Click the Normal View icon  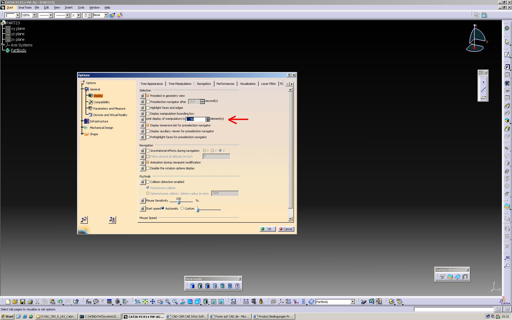coord(183,302)
